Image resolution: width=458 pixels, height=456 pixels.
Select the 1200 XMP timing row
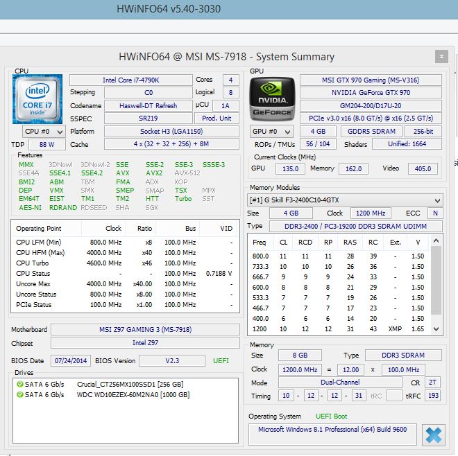[x=339, y=329]
